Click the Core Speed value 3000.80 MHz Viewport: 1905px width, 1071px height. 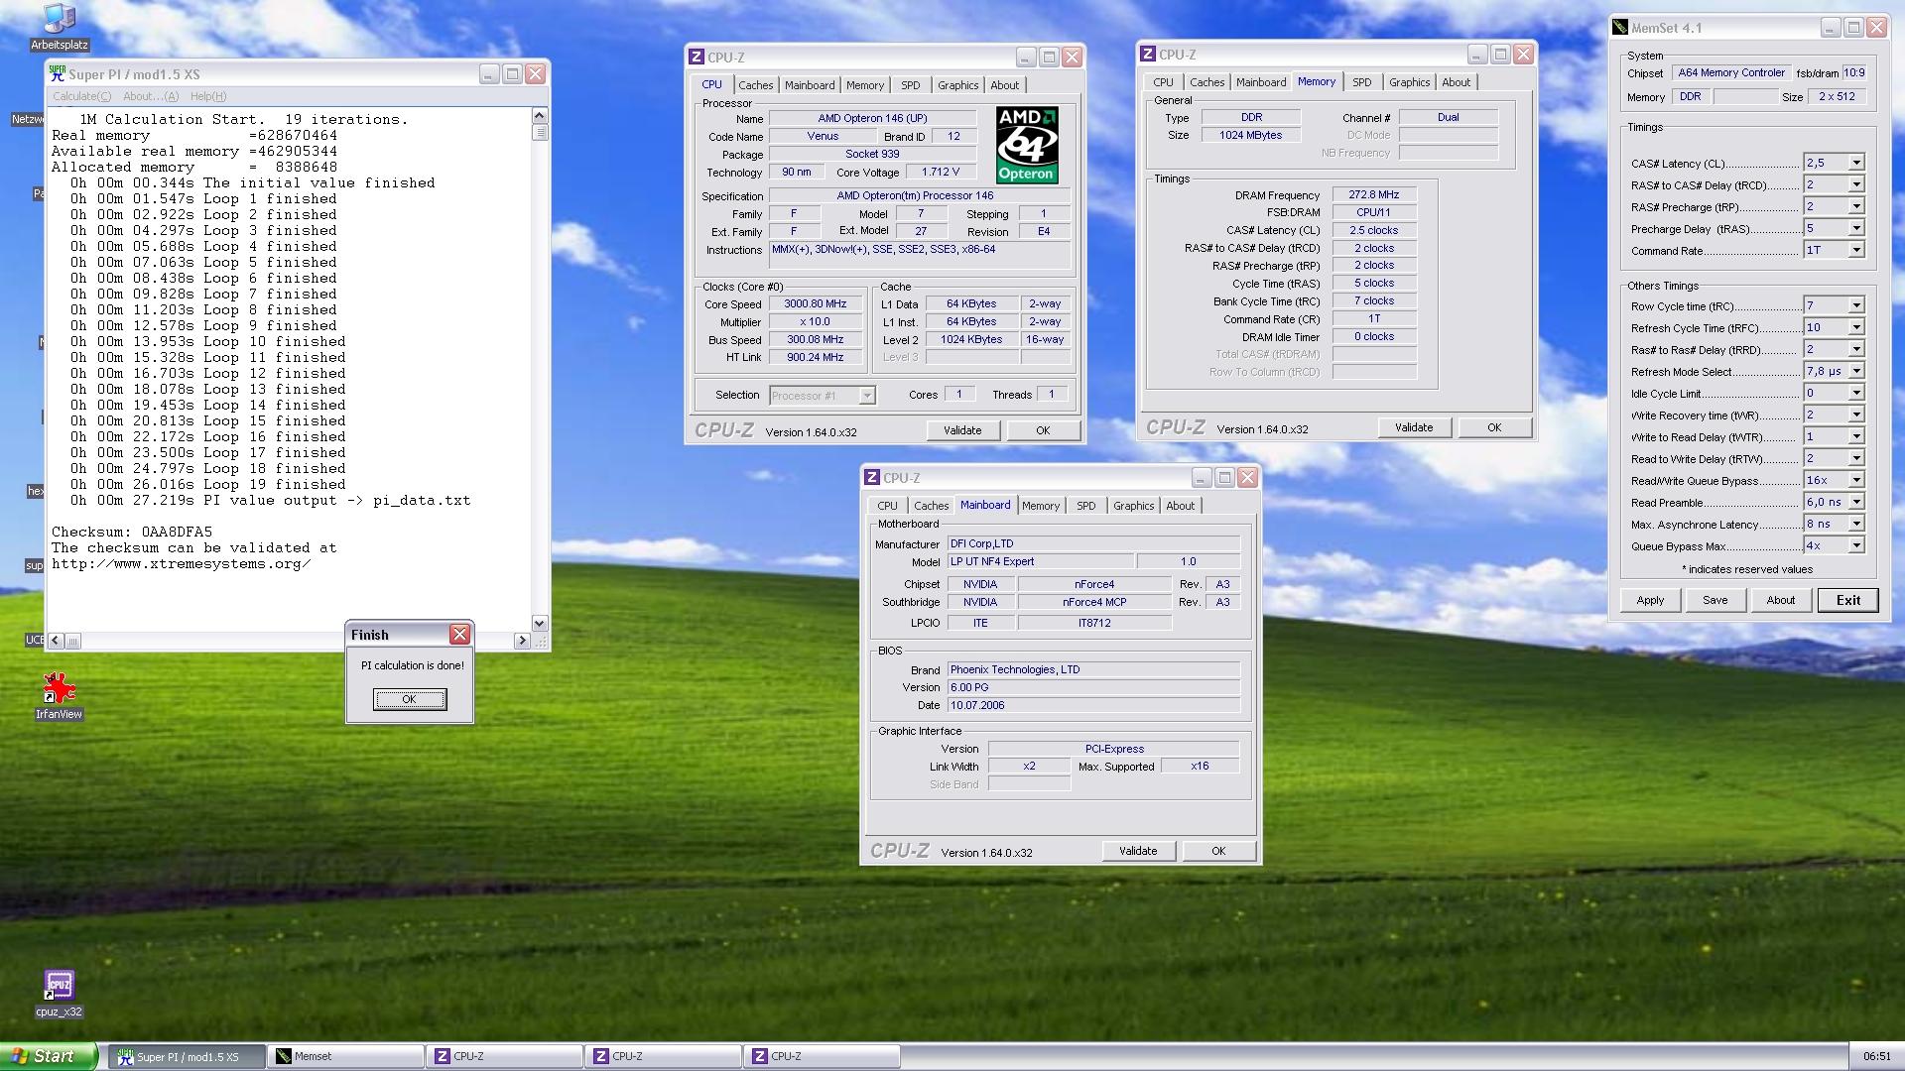point(816,304)
